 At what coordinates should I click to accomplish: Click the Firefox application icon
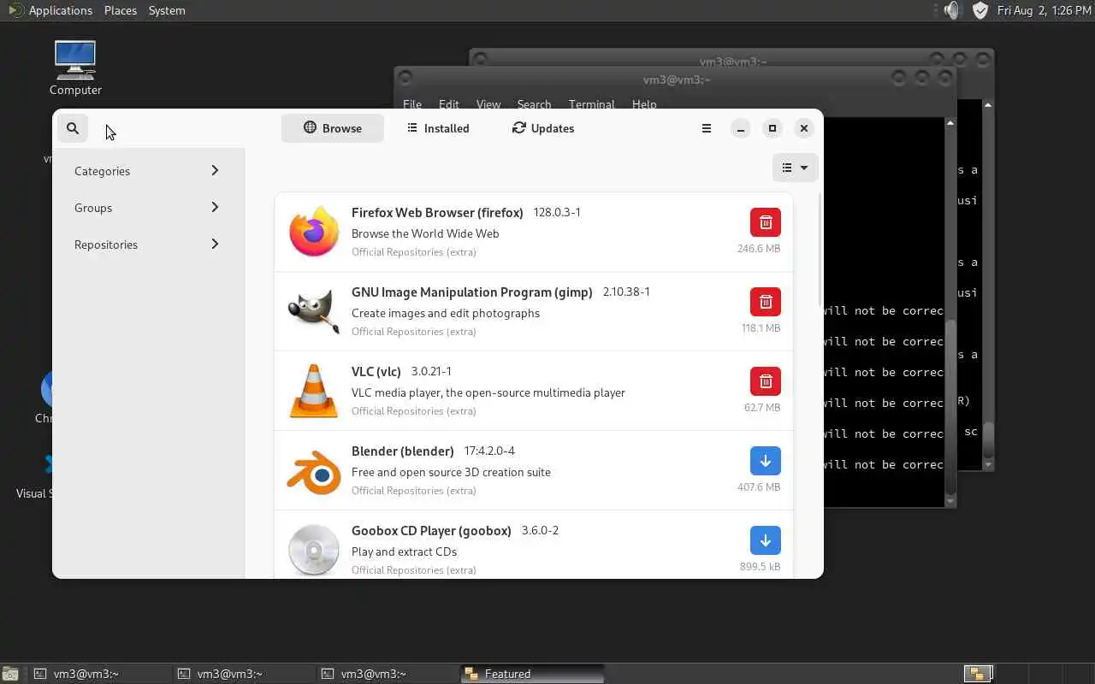coord(314,232)
